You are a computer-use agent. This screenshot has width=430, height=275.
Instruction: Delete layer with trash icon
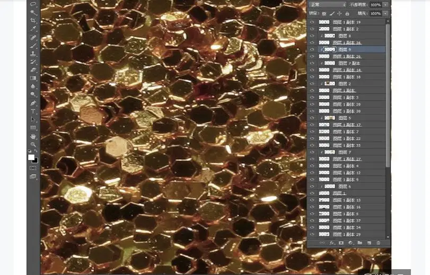pyautogui.click(x=379, y=243)
